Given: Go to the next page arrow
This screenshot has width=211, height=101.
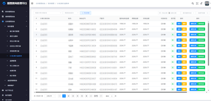Looking at the screenshot, I should (x=101, y=96).
